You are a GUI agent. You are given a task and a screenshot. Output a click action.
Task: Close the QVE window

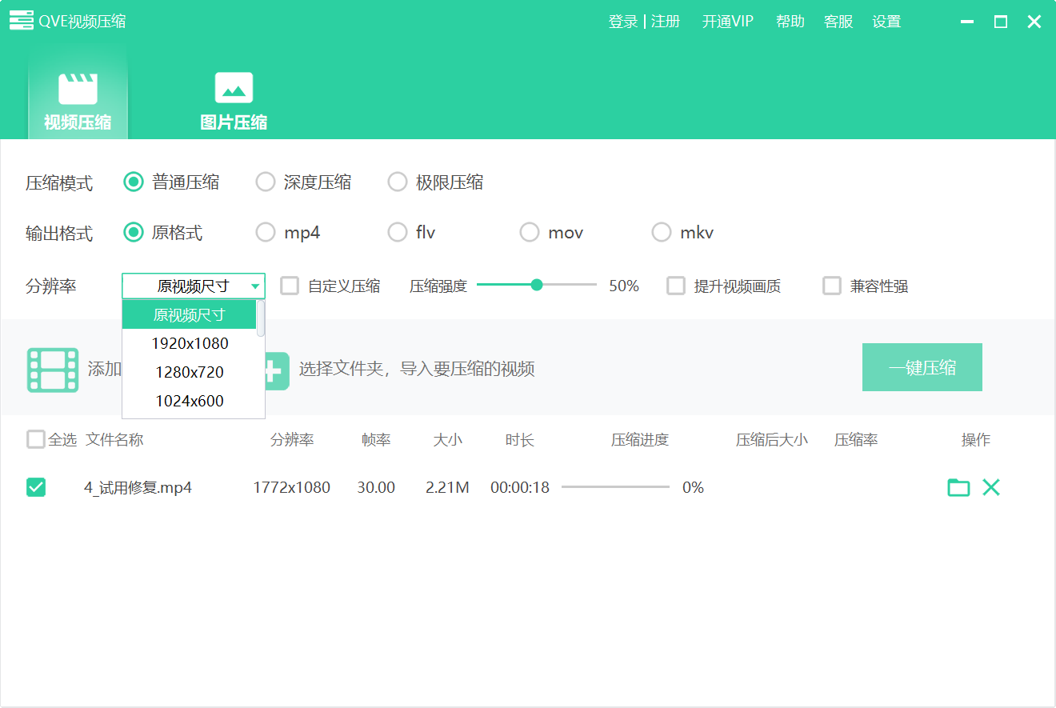pos(1034,22)
